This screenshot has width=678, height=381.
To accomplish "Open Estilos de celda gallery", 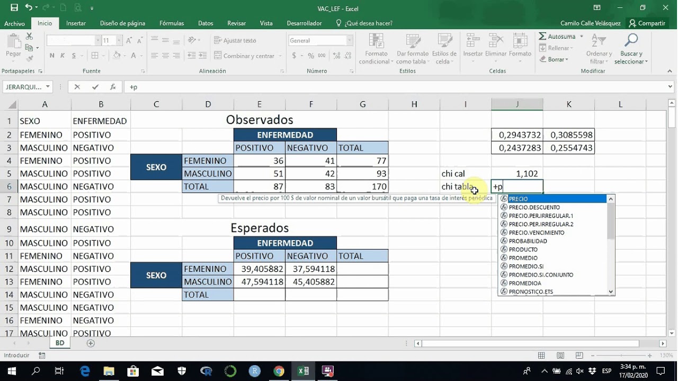I will tap(444, 49).
